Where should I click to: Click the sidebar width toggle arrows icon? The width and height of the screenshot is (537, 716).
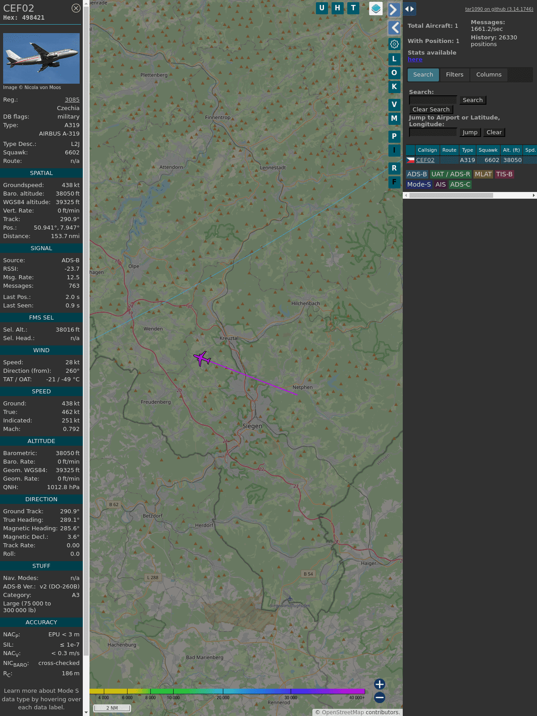click(409, 9)
